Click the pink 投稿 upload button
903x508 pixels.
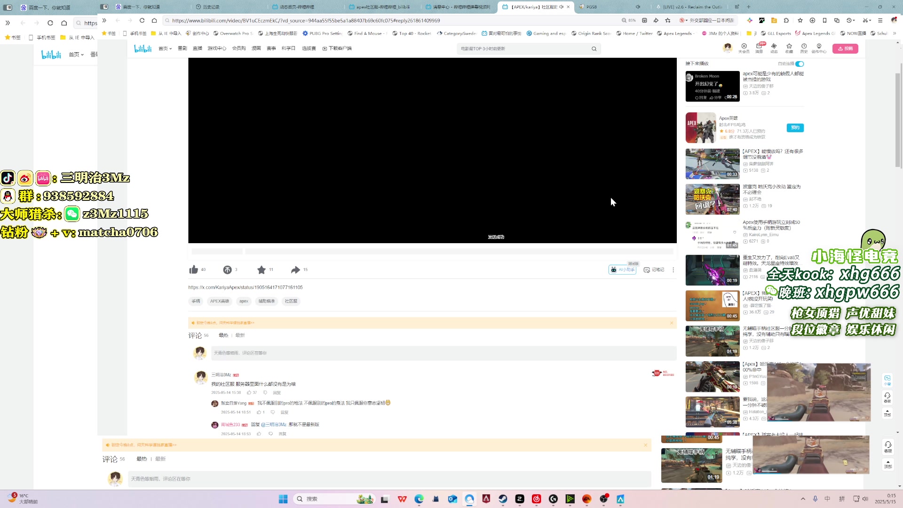pyautogui.click(x=845, y=48)
